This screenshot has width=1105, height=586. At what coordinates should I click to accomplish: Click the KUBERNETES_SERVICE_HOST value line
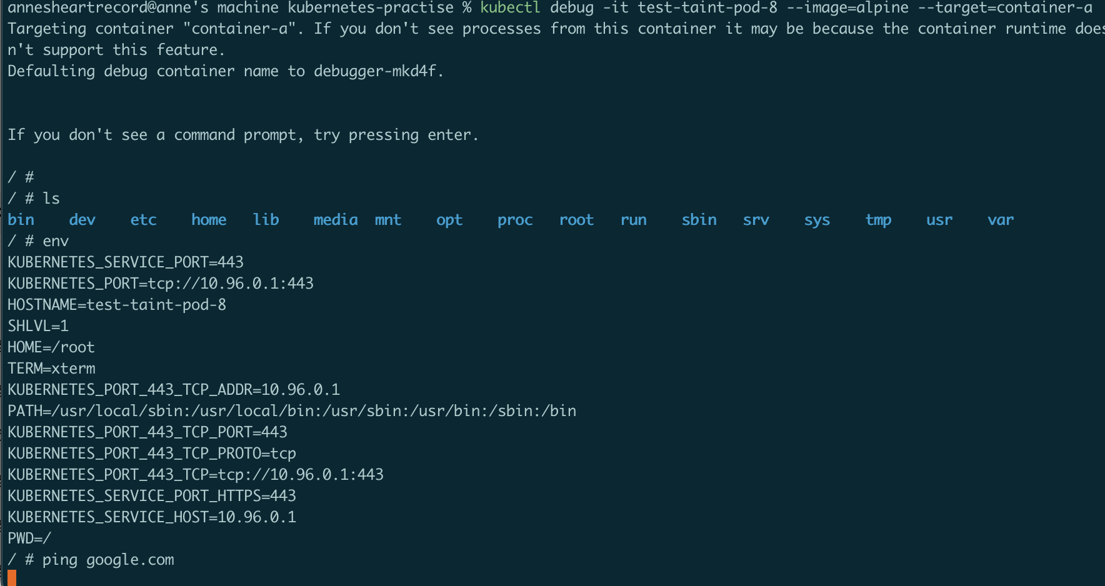tap(152, 517)
